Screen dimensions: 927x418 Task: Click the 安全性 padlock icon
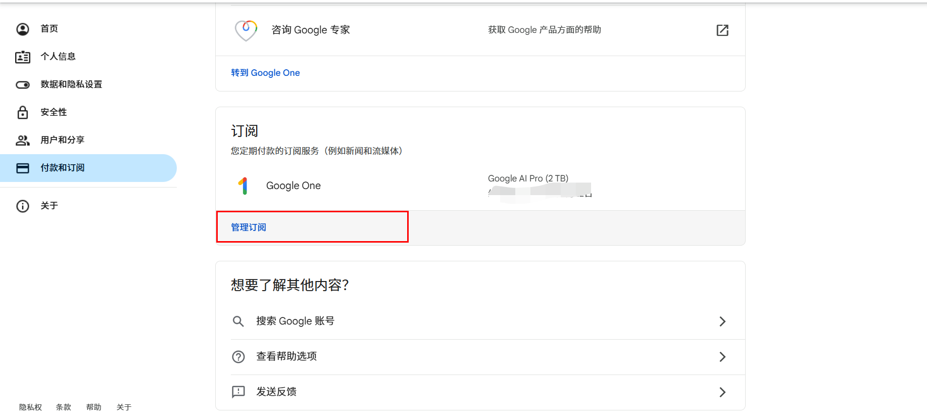pyautogui.click(x=23, y=112)
